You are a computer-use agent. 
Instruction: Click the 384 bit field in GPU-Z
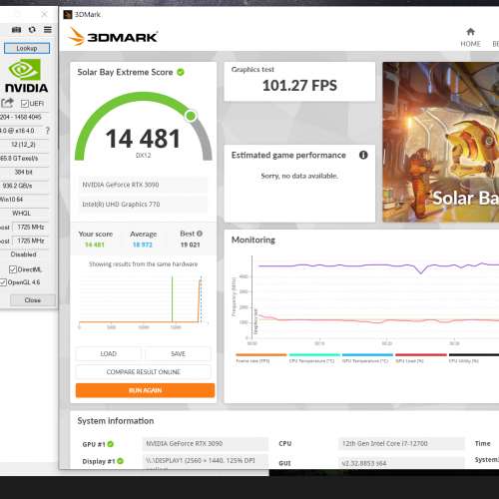click(24, 172)
